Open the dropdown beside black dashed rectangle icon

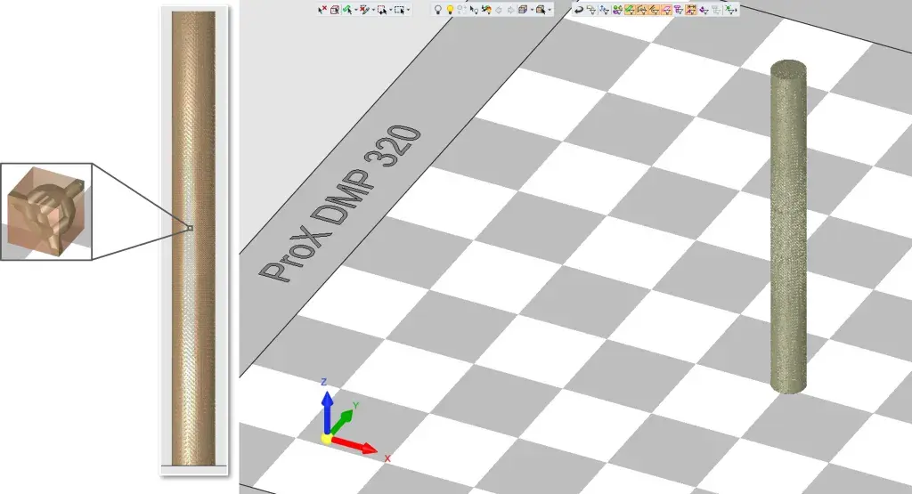(408, 10)
